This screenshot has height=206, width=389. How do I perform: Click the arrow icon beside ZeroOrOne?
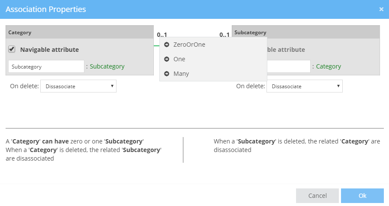[167, 45]
